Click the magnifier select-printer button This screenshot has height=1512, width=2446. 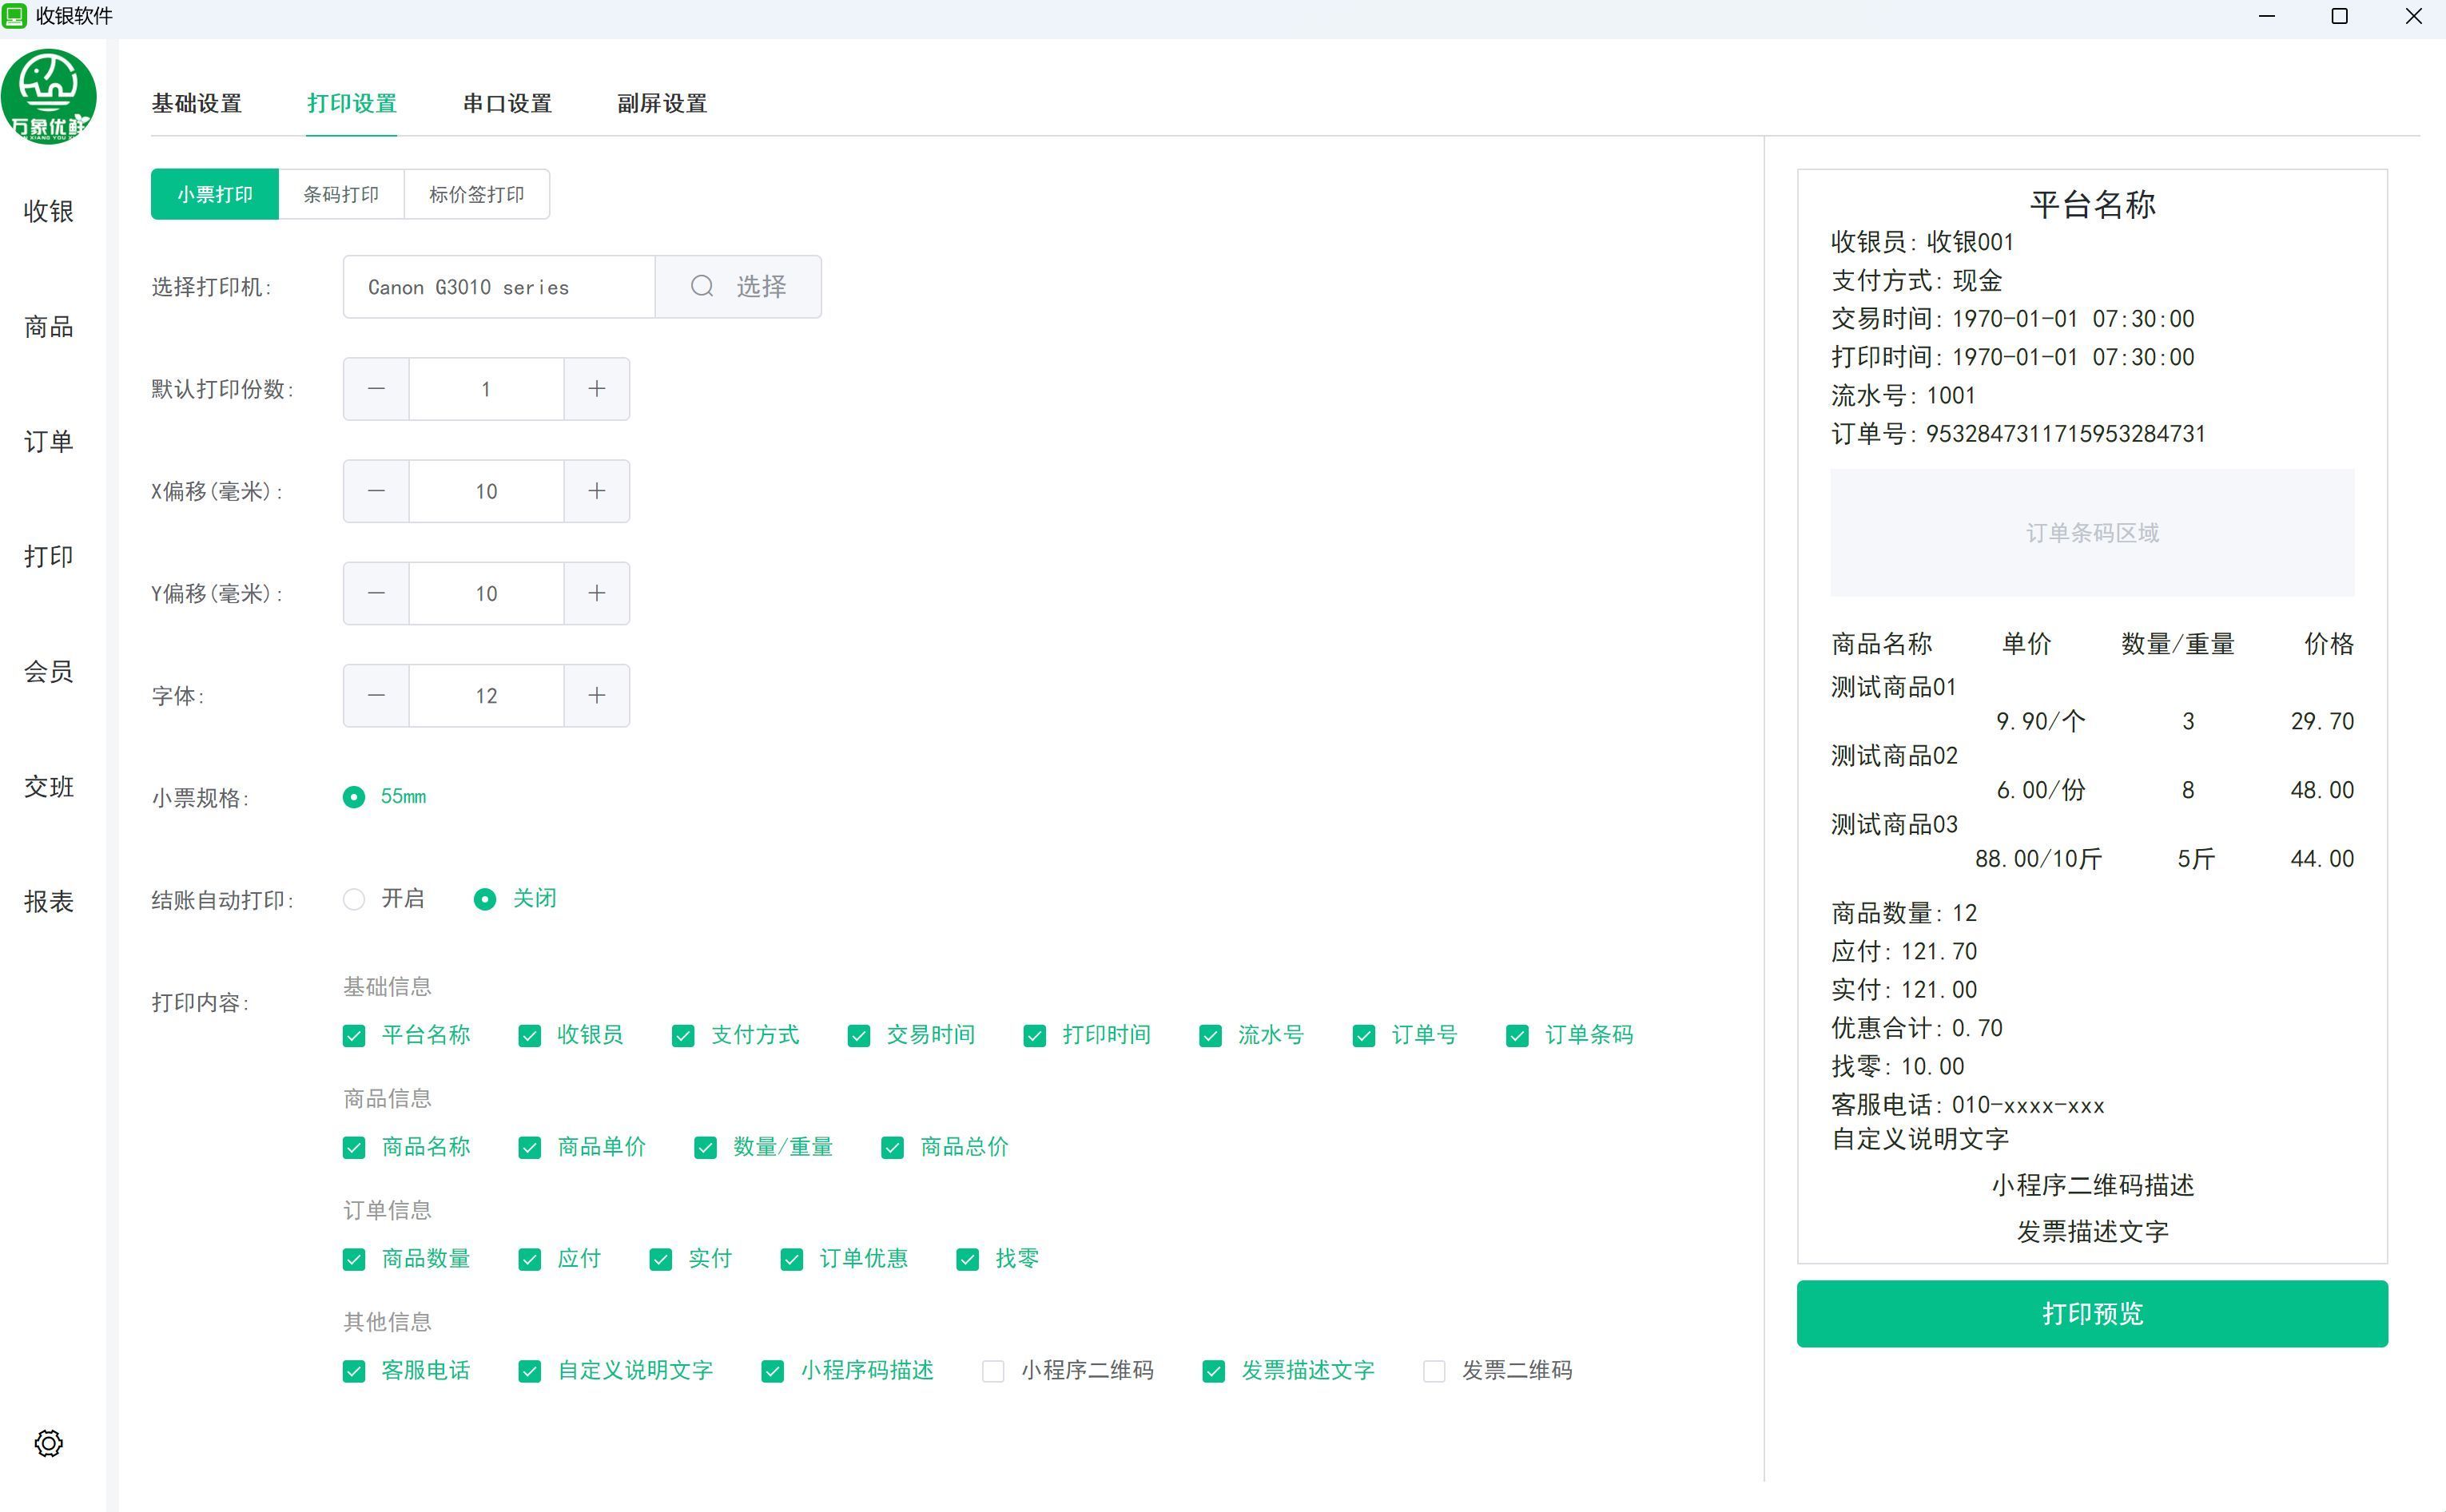738,287
